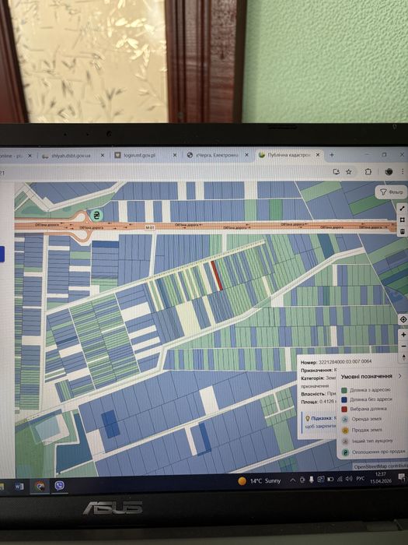Open the notifications tray icon
The height and width of the screenshot is (545, 408).
402,477
